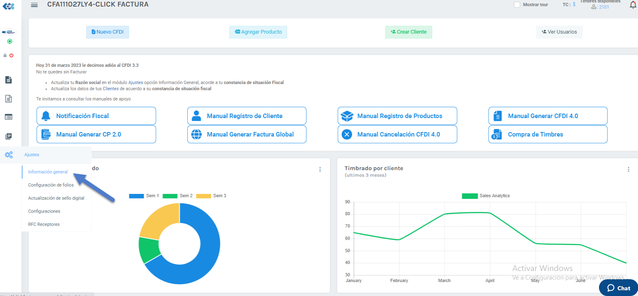
Task: Click the stacked pages icon in sidebar
Action: (x=8, y=136)
